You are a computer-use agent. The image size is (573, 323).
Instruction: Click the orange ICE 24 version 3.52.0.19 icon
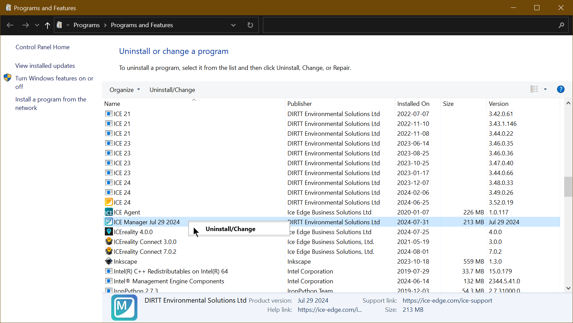tap(109, 202)
